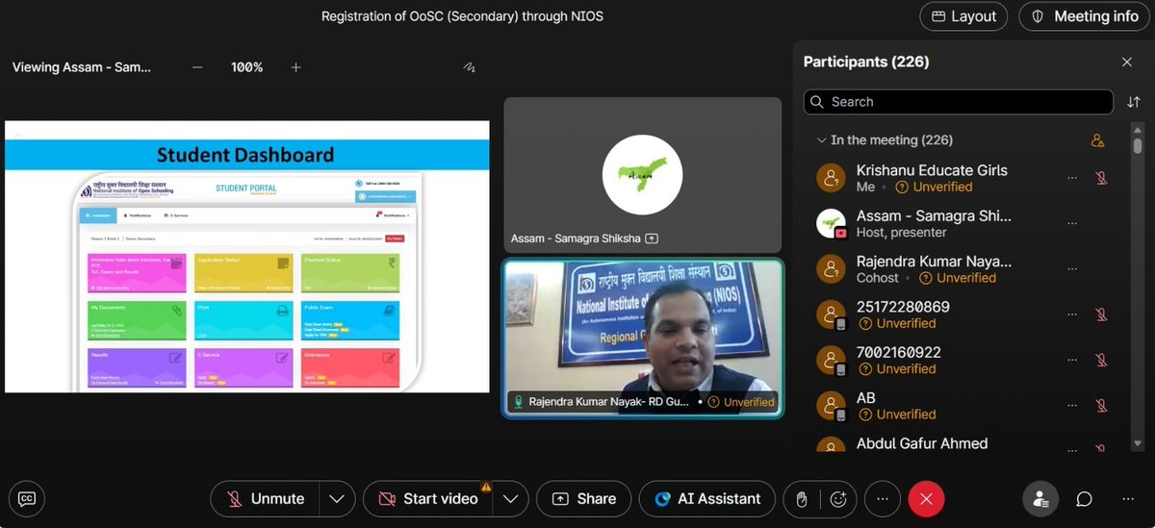
Task: Close the Participants panel
Action: point(1126,62)
